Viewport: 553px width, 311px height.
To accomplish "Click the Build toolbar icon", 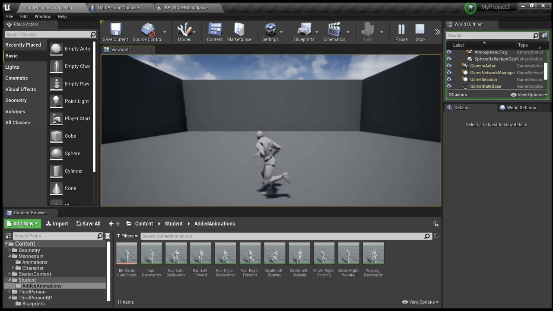I will (367, 30).
